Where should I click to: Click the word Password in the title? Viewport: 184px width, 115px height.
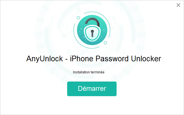tap(112, 58)
